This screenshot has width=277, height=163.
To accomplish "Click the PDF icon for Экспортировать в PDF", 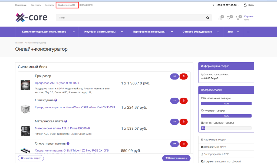I will (x=202, y=154).
